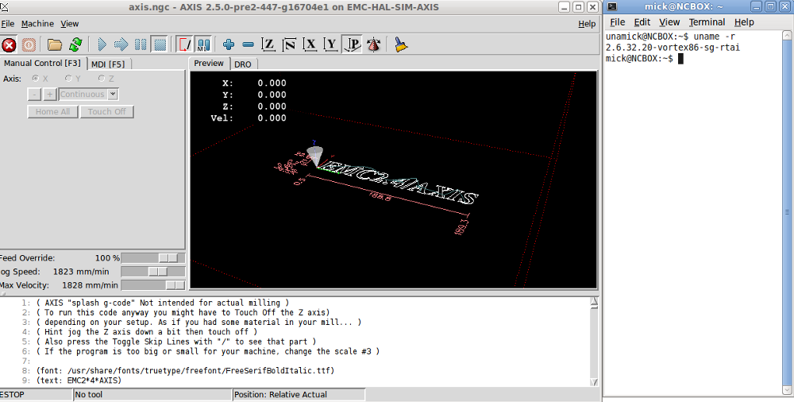Open the Terminal menu
Screen dimensions: 794x402
pos(707,22)
